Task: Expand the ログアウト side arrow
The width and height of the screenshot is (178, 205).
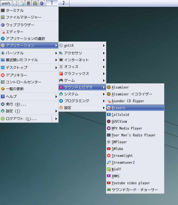Action: (x=56, y=119)
